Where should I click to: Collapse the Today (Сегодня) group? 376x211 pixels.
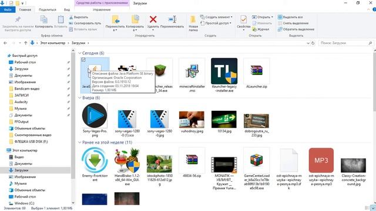click(80, 53)
